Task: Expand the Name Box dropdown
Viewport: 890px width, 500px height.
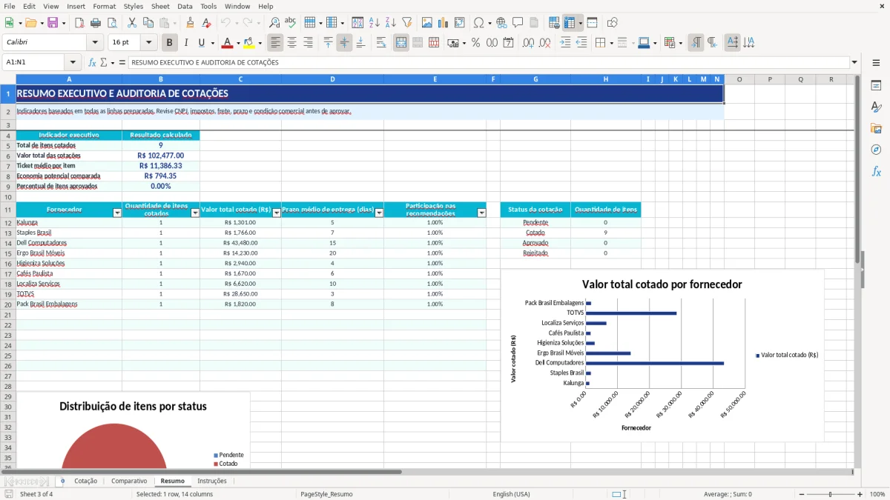Action: tap(73, 62)
